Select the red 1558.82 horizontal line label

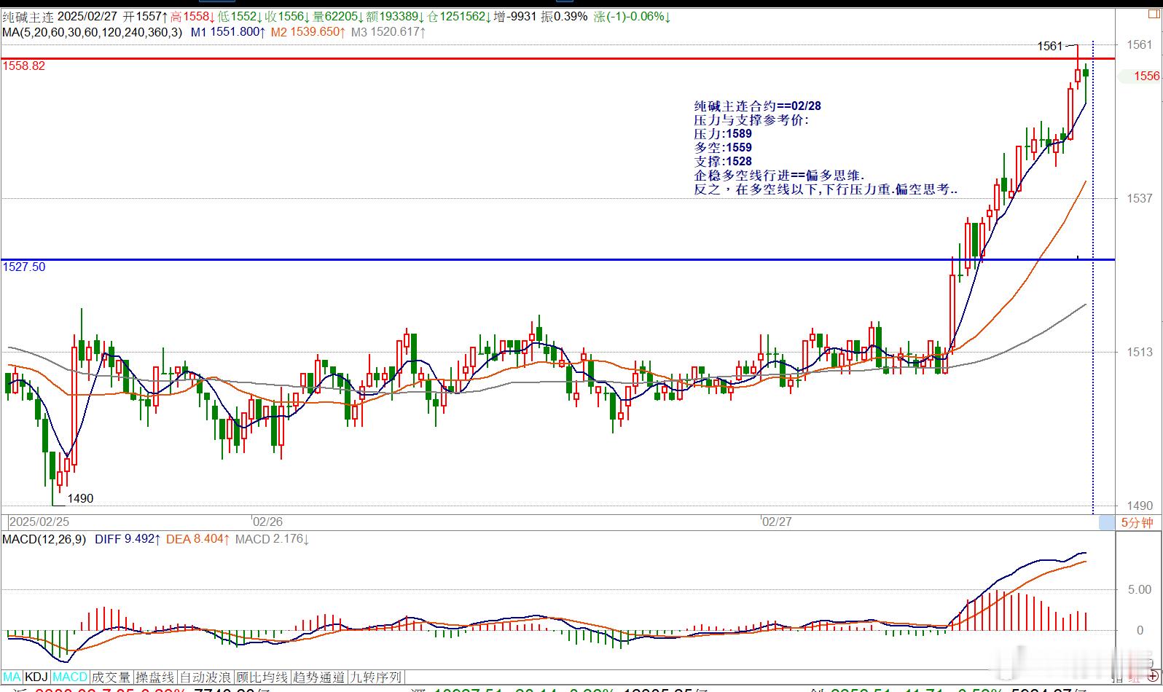[x=24, y=66]
